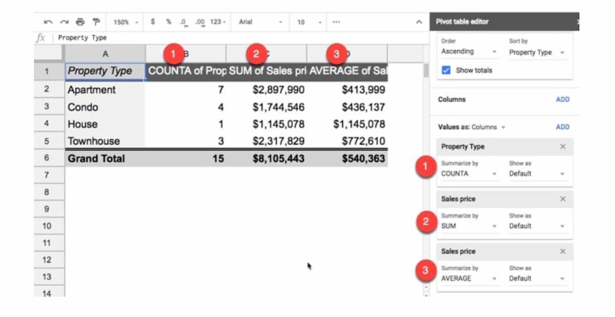The height and width of the screenshot is (317, 615).
Task: Click the increase decimal places icon
Action: 200,22
